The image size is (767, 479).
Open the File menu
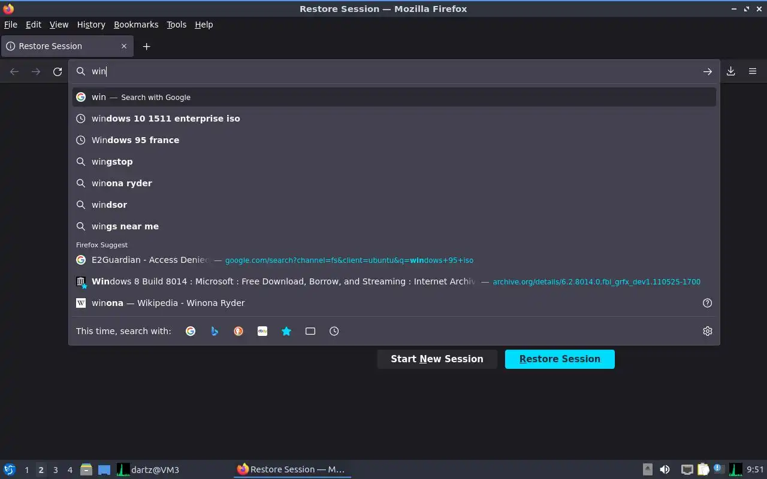click(x=10, y=25)
